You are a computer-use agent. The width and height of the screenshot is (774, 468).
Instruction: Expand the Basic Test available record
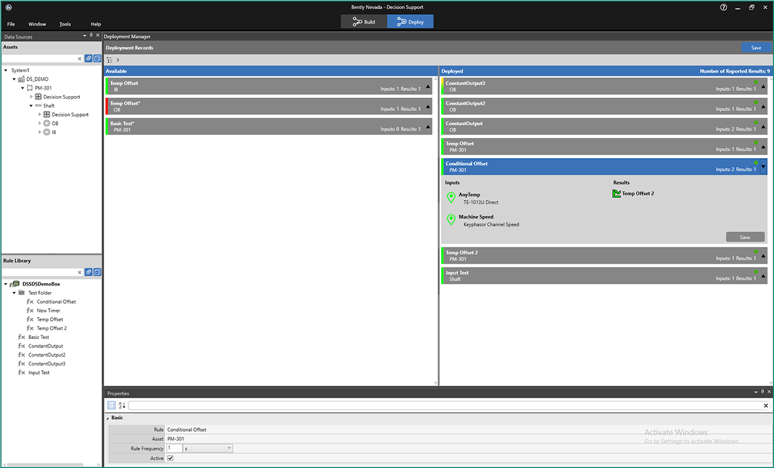(x=428, y=126)
